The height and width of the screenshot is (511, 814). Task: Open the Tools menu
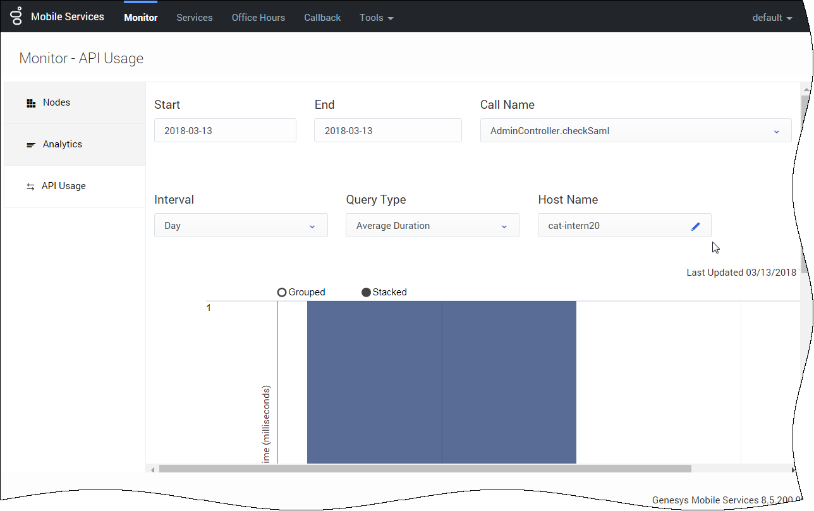(376, 18)
